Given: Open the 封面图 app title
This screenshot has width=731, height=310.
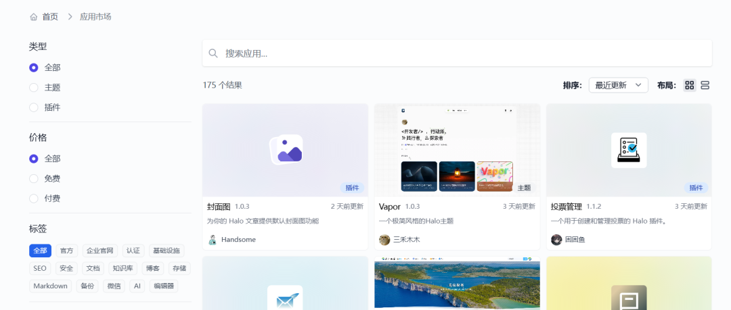Looking at the screenshot, I should tap(219, 207).
